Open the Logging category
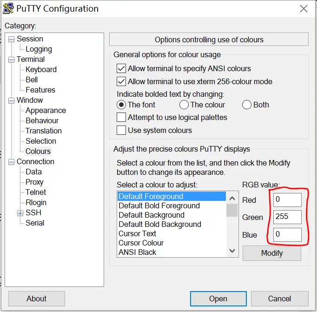Screen dimensions: 317x312 (39, 49)
